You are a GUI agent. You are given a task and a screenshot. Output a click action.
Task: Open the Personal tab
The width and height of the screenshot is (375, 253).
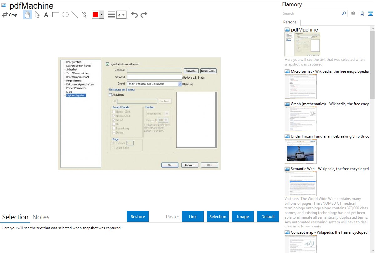(x=290, y=22)
